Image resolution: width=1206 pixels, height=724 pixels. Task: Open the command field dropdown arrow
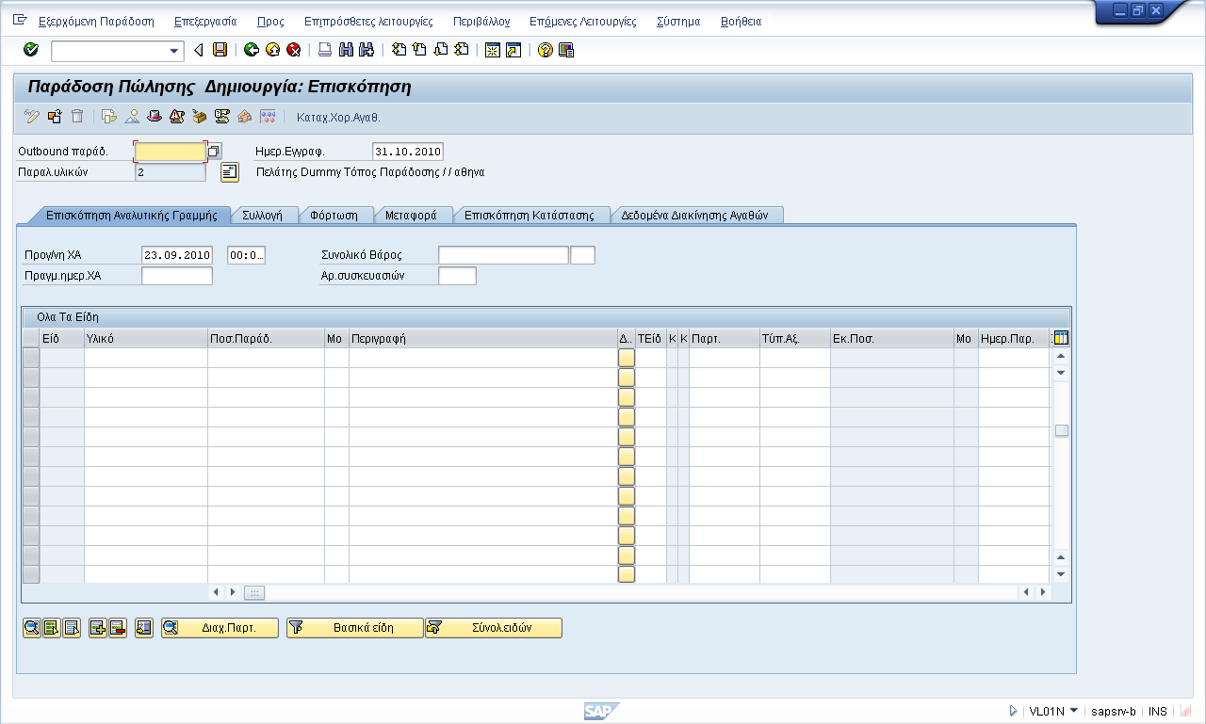point(174,51)
